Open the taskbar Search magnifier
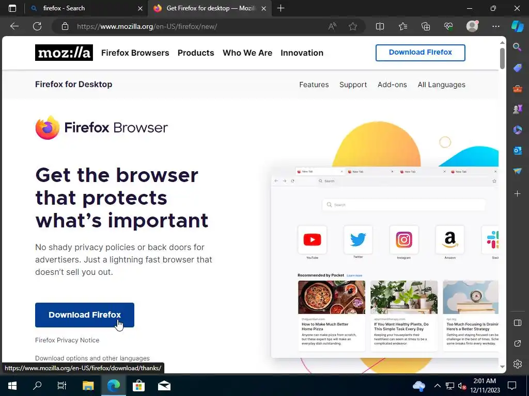Screen dimensions: 529x396 [x=37, y=386]
